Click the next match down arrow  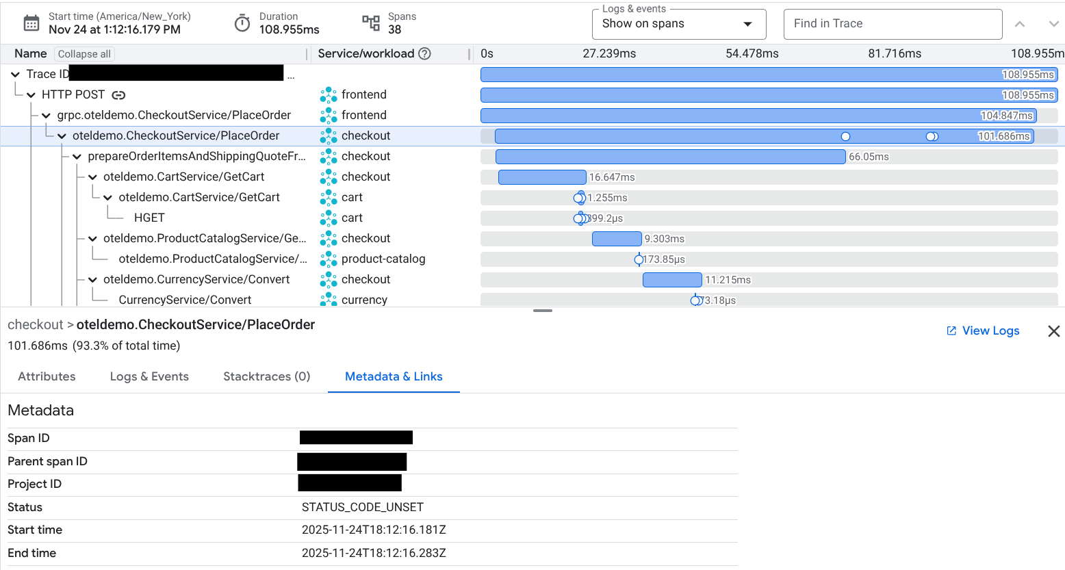coord(1053,24)
